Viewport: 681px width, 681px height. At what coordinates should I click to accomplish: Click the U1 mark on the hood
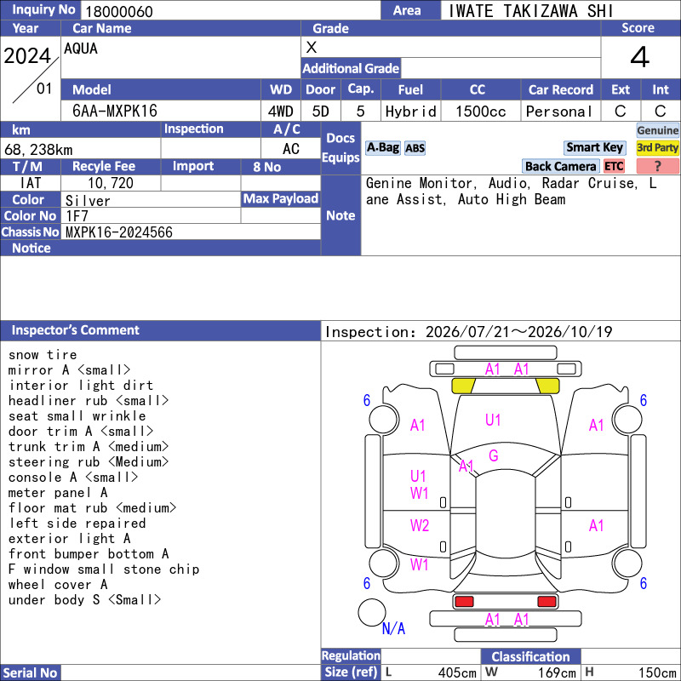click(493, 420)
